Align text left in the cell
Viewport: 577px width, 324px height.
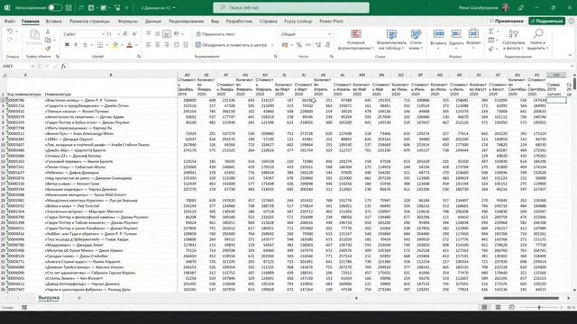click(149, 45)
